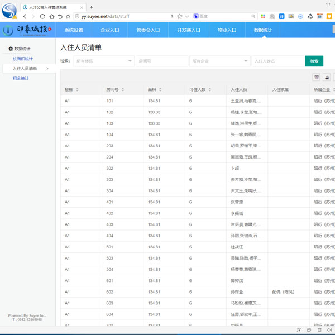The image size is (335, 335).
Task: Open the 所有楼栋 dropdown
Action: click(103, 61)
